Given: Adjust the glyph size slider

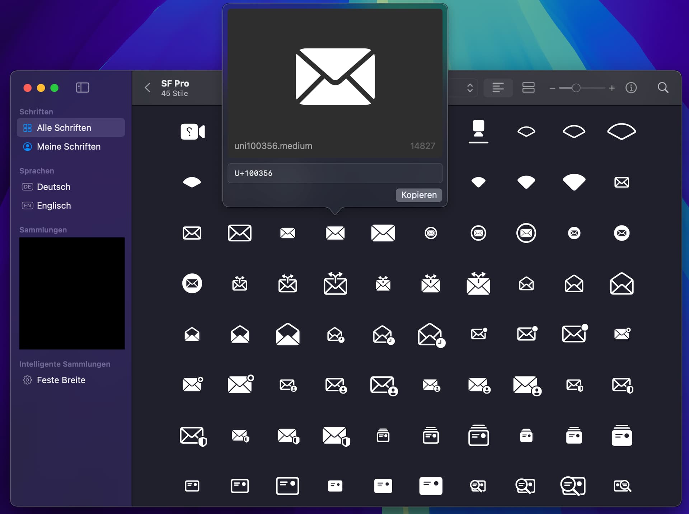Looking at the screenshot, I should click(576, 88).
